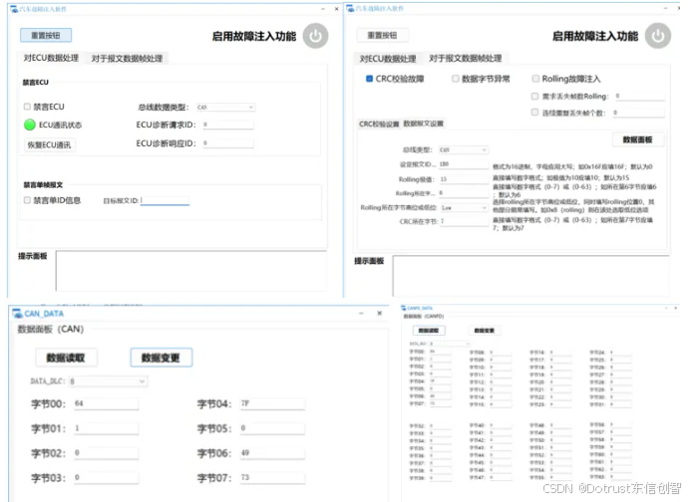Click the 字节08 field in the CANFD_DATA window
The width and height of the screenshot is (688, 502).
coord(501,352)
